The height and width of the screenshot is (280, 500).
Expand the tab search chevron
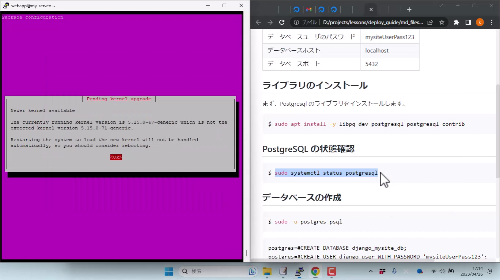(x=440, y=5)
